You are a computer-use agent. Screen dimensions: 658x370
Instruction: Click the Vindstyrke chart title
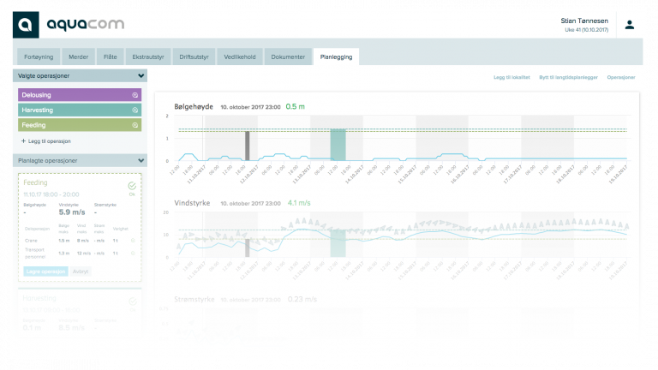pos(192,203)
